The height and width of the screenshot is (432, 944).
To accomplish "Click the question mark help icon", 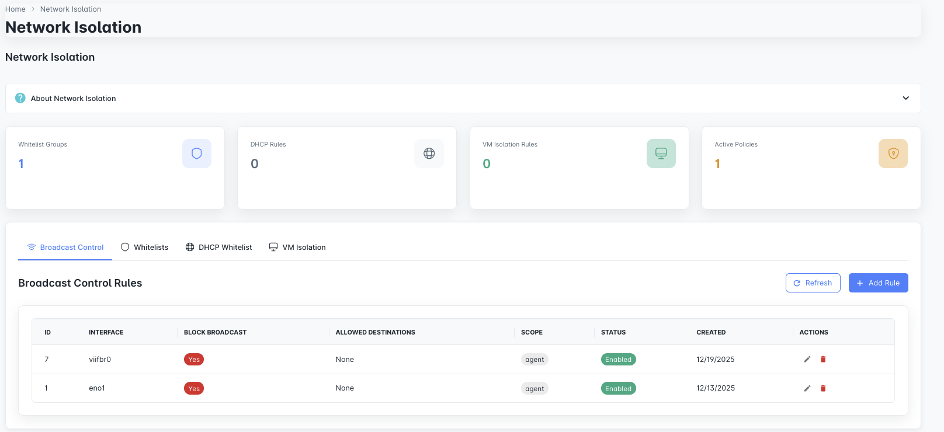I will 20,98.
